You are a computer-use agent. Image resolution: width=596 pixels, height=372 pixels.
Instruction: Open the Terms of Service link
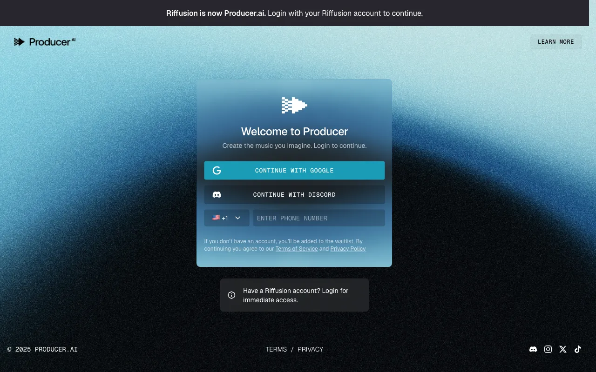(297, 249)
